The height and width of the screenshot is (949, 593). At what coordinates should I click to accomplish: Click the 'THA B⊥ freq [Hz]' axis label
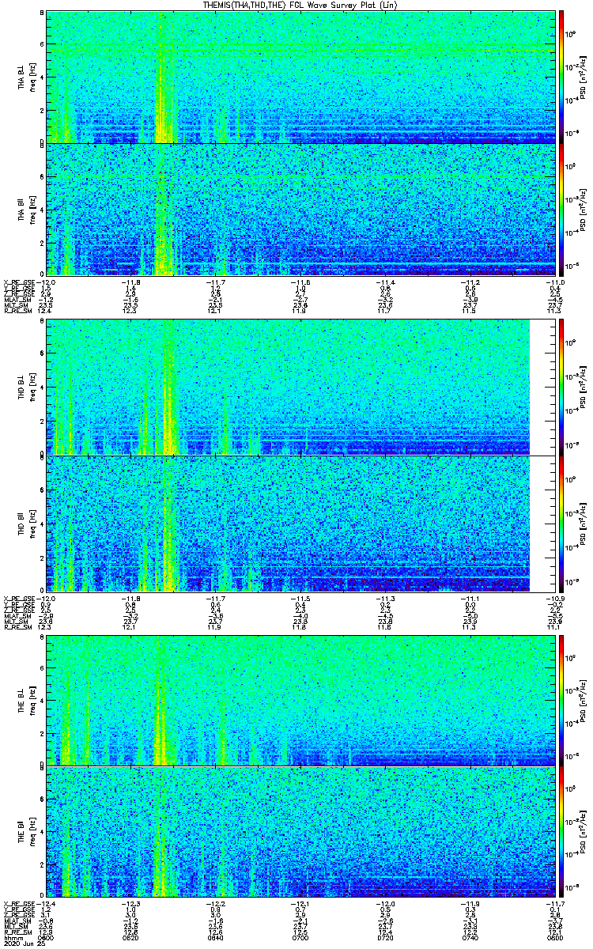pyautogui.click(x=28, y=77)
